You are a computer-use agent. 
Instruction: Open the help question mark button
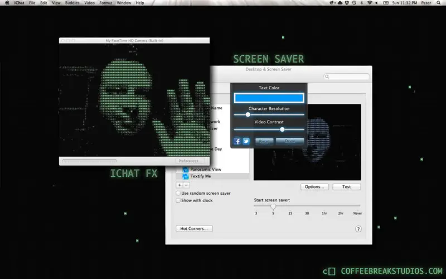tap(358, 229)
